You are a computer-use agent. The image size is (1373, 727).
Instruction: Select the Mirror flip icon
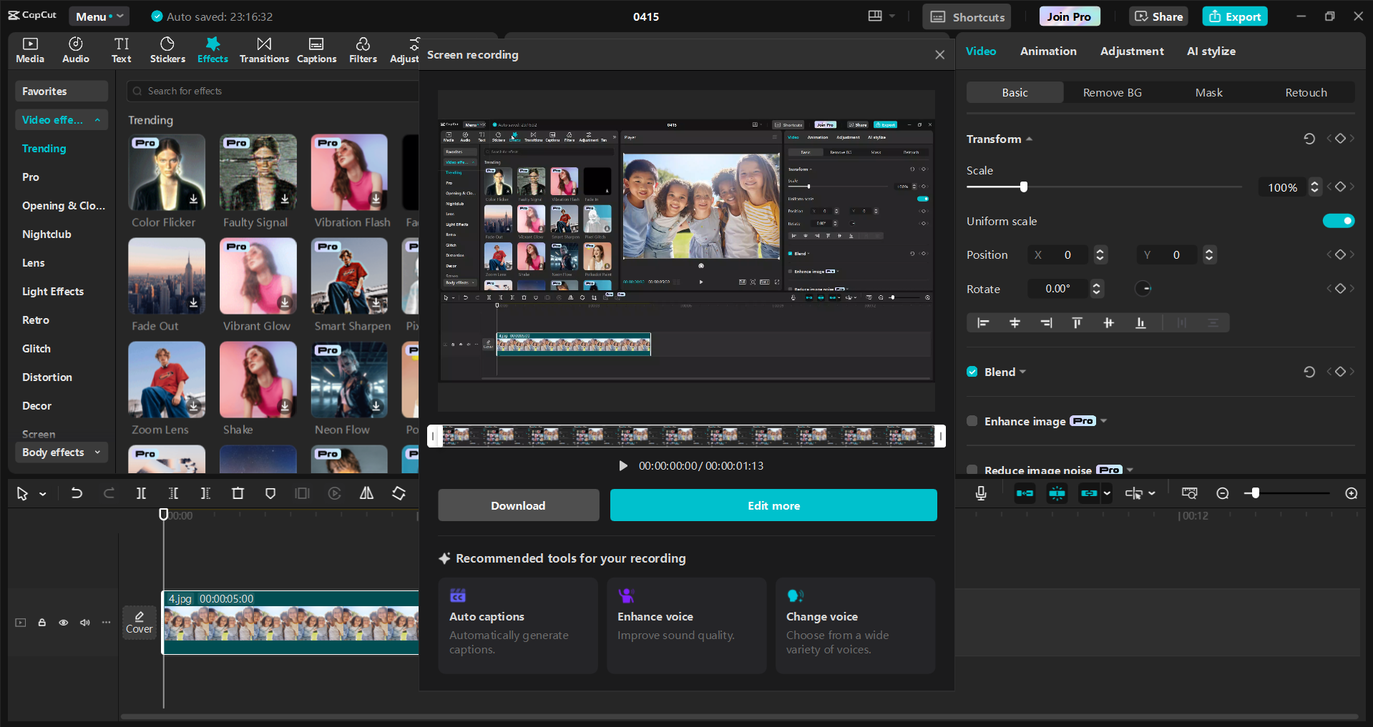tap(366, 493)
